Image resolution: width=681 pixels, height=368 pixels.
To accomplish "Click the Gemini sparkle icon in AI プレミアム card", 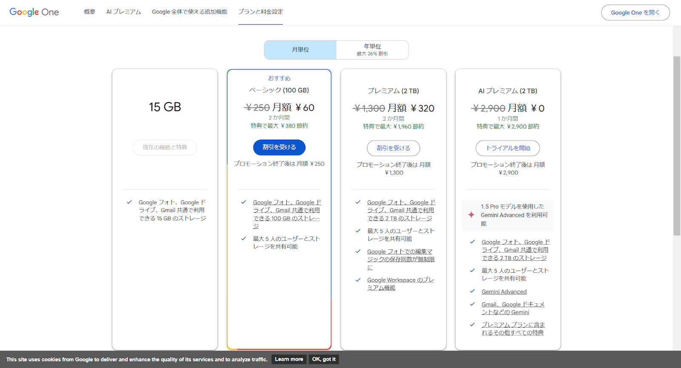I will pos(471,215).
